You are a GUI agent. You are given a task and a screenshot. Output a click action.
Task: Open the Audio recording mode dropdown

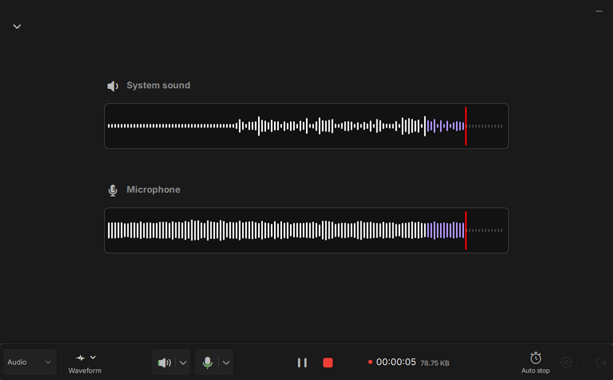click(29, 362)
